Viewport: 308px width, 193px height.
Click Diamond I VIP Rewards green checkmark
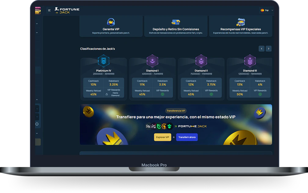(163, 94)
